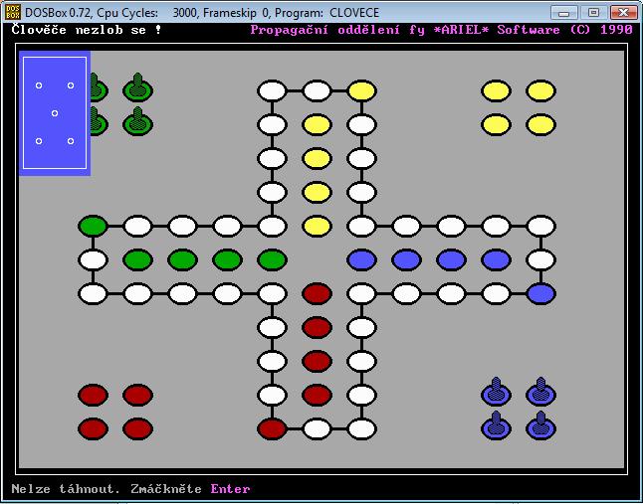The width and height of the screenshot is (643, 504).
Task: Click the yellow starting space on the track
Action: 361,91
